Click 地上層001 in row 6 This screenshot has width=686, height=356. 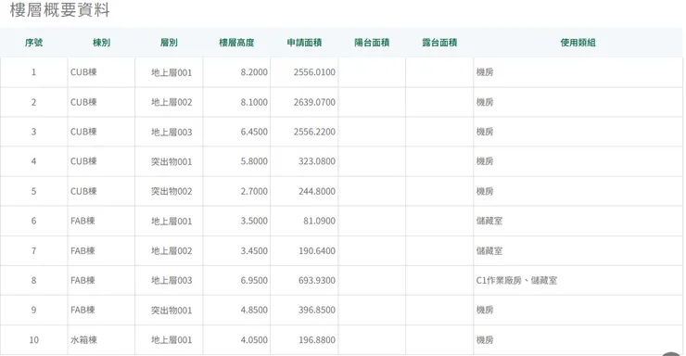coord(171,221)
